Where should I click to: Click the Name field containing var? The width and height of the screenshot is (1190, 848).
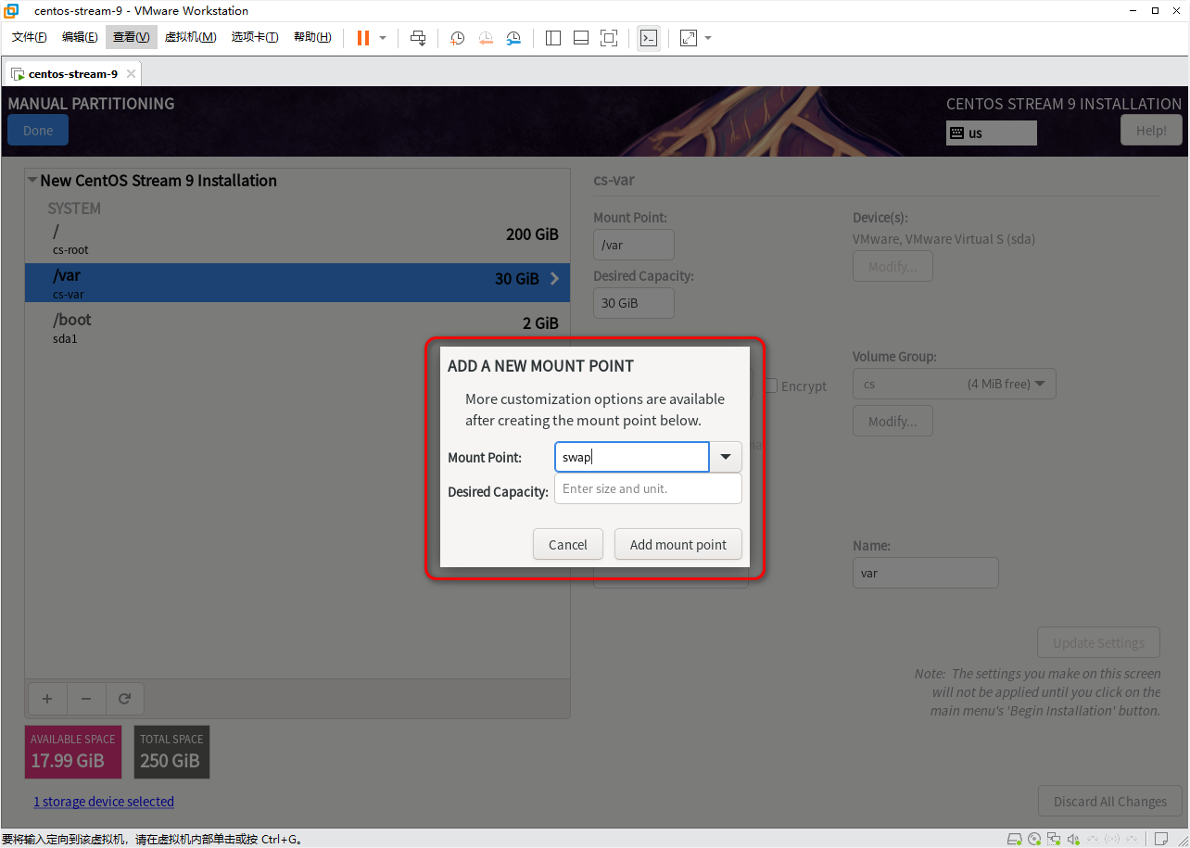point(926,573)
